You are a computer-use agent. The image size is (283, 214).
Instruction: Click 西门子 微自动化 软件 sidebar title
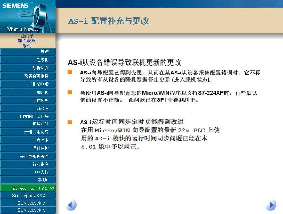pos(27,41)
